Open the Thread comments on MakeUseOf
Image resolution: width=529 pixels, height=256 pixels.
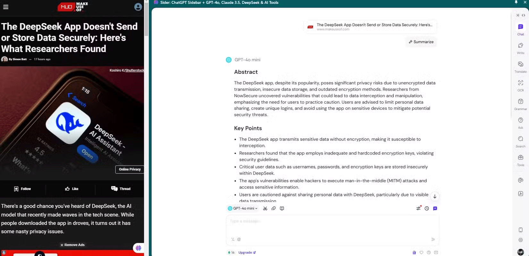pos(121,189)
